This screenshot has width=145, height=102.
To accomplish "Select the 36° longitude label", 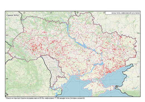I will tap(104, 13).
